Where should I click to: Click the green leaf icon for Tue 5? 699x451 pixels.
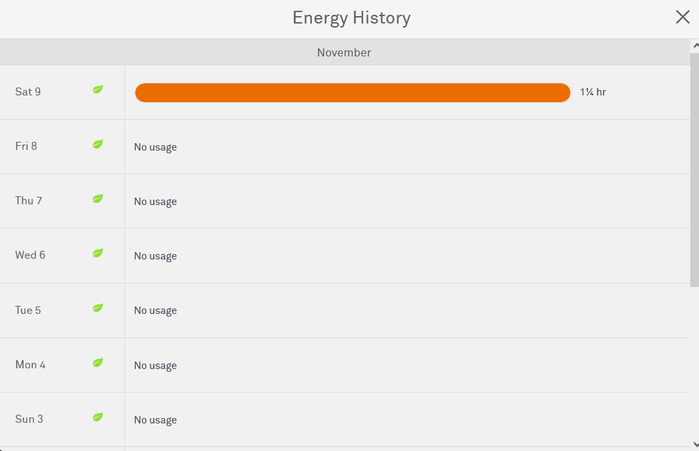[x=97, y=308]
